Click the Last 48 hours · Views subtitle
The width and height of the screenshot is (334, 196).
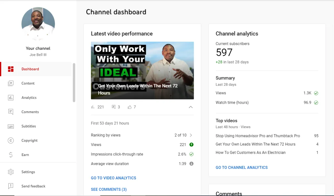(x=233, y=127)
